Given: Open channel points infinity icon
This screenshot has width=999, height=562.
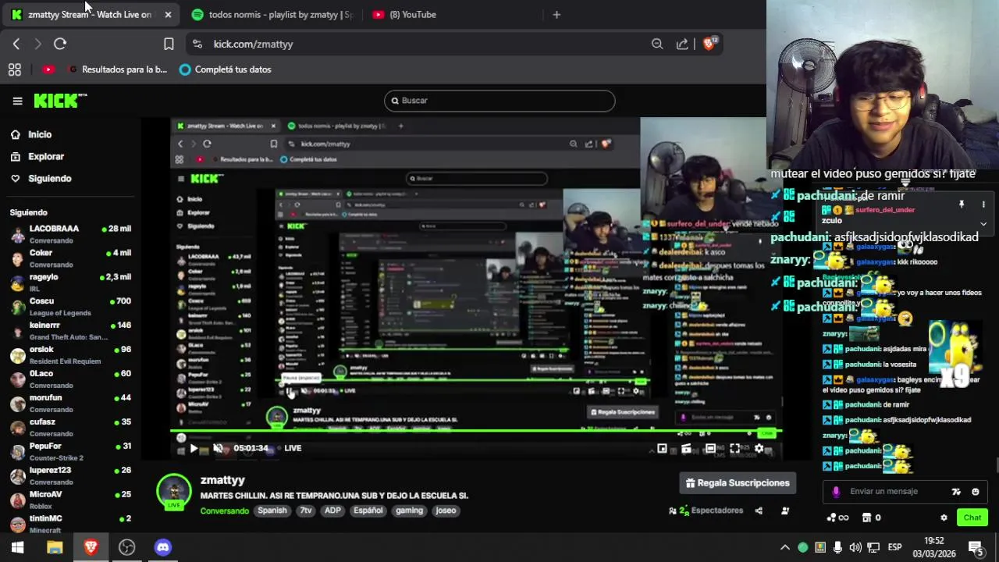Looking at the screenshot, I should pyautogui.click(x=837, y=518).
